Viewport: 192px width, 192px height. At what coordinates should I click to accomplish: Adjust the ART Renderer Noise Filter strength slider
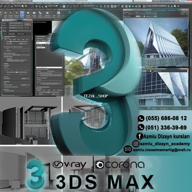click(x=48, y=92)
